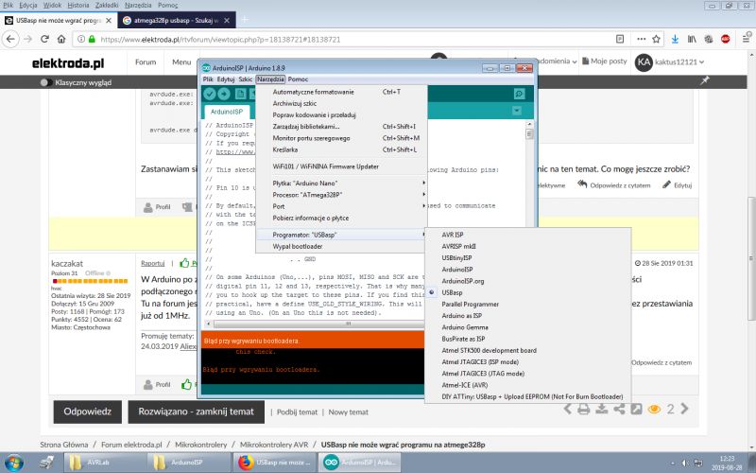Expand Procesor "ATmega328P" submenu
Screen dimensions: 756x473
click(x=341, y=195)
